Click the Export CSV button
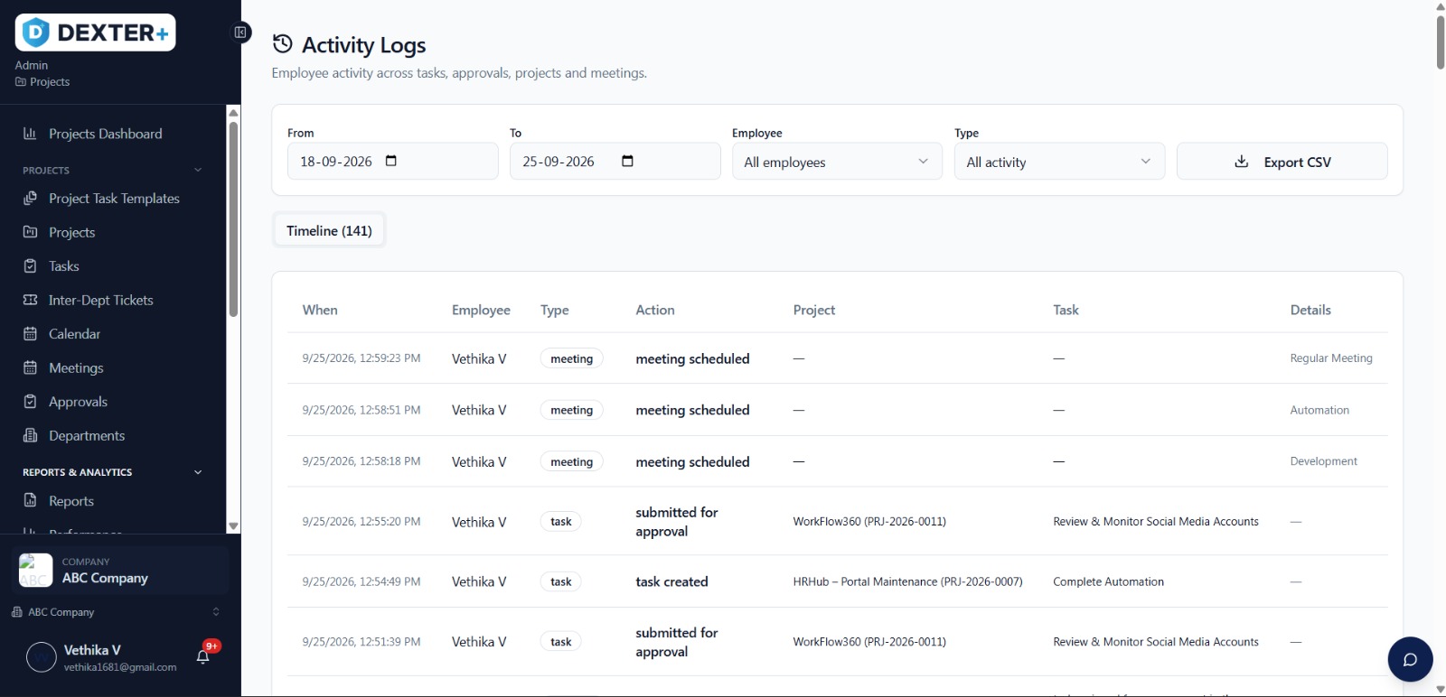Viewport: 1446px width, 697px height. (1282, 162)
